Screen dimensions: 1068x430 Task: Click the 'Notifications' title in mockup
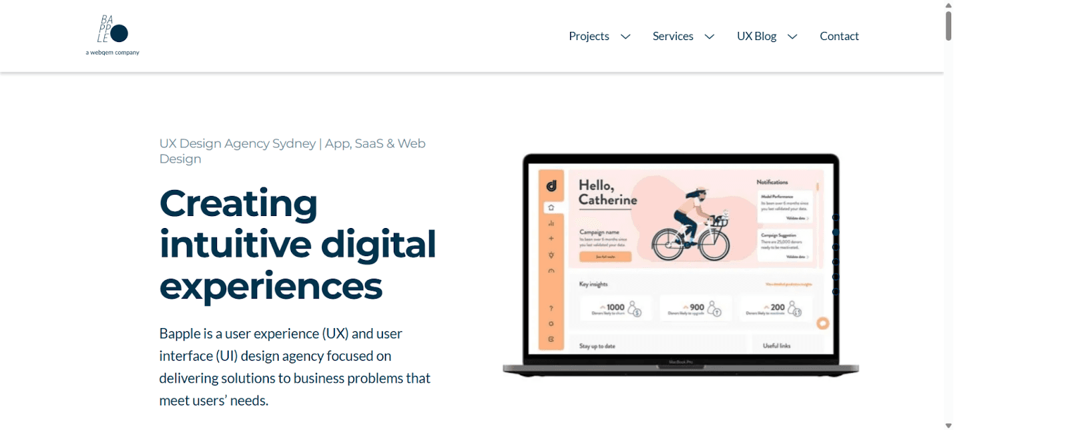[x=772, y=182]
